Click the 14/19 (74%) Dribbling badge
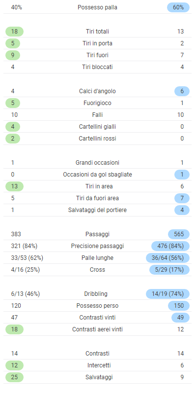The image size is (195, 396). click(x=167, y=294)
